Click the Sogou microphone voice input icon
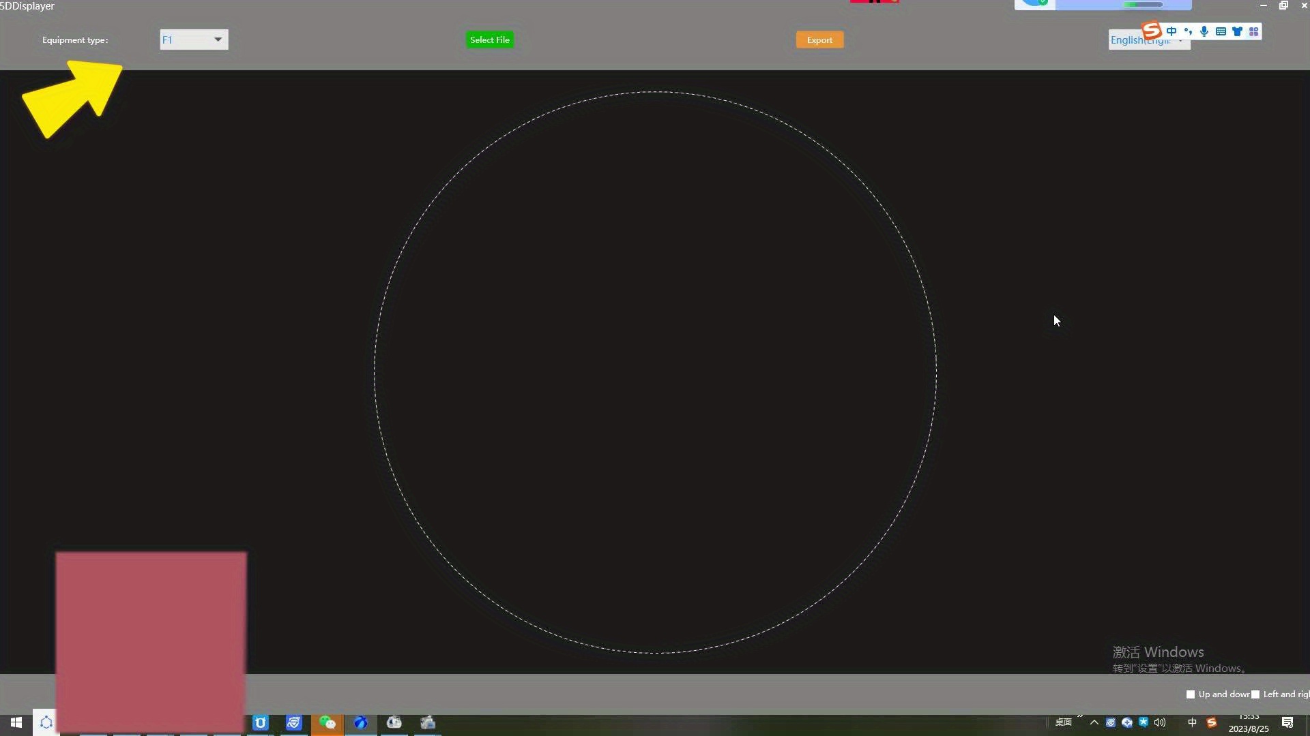This screenshot has width=1310, height=736. pos(1204,31)
